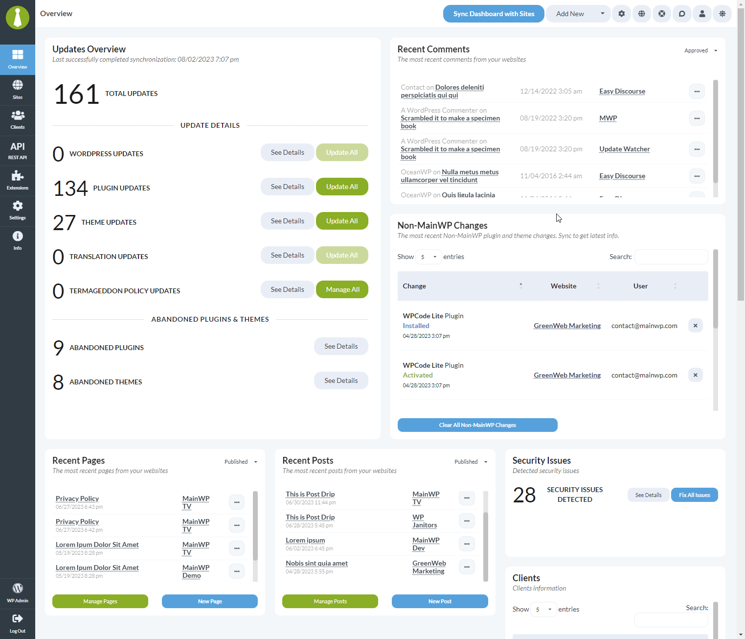
Task: Open the Approved filter on Recent Comments
Action: [700, 50]
